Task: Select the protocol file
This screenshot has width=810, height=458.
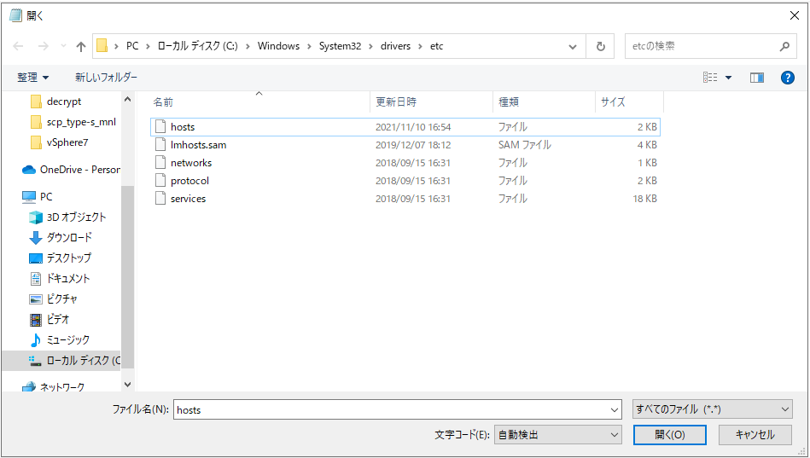Action: [x=405, y=181]
